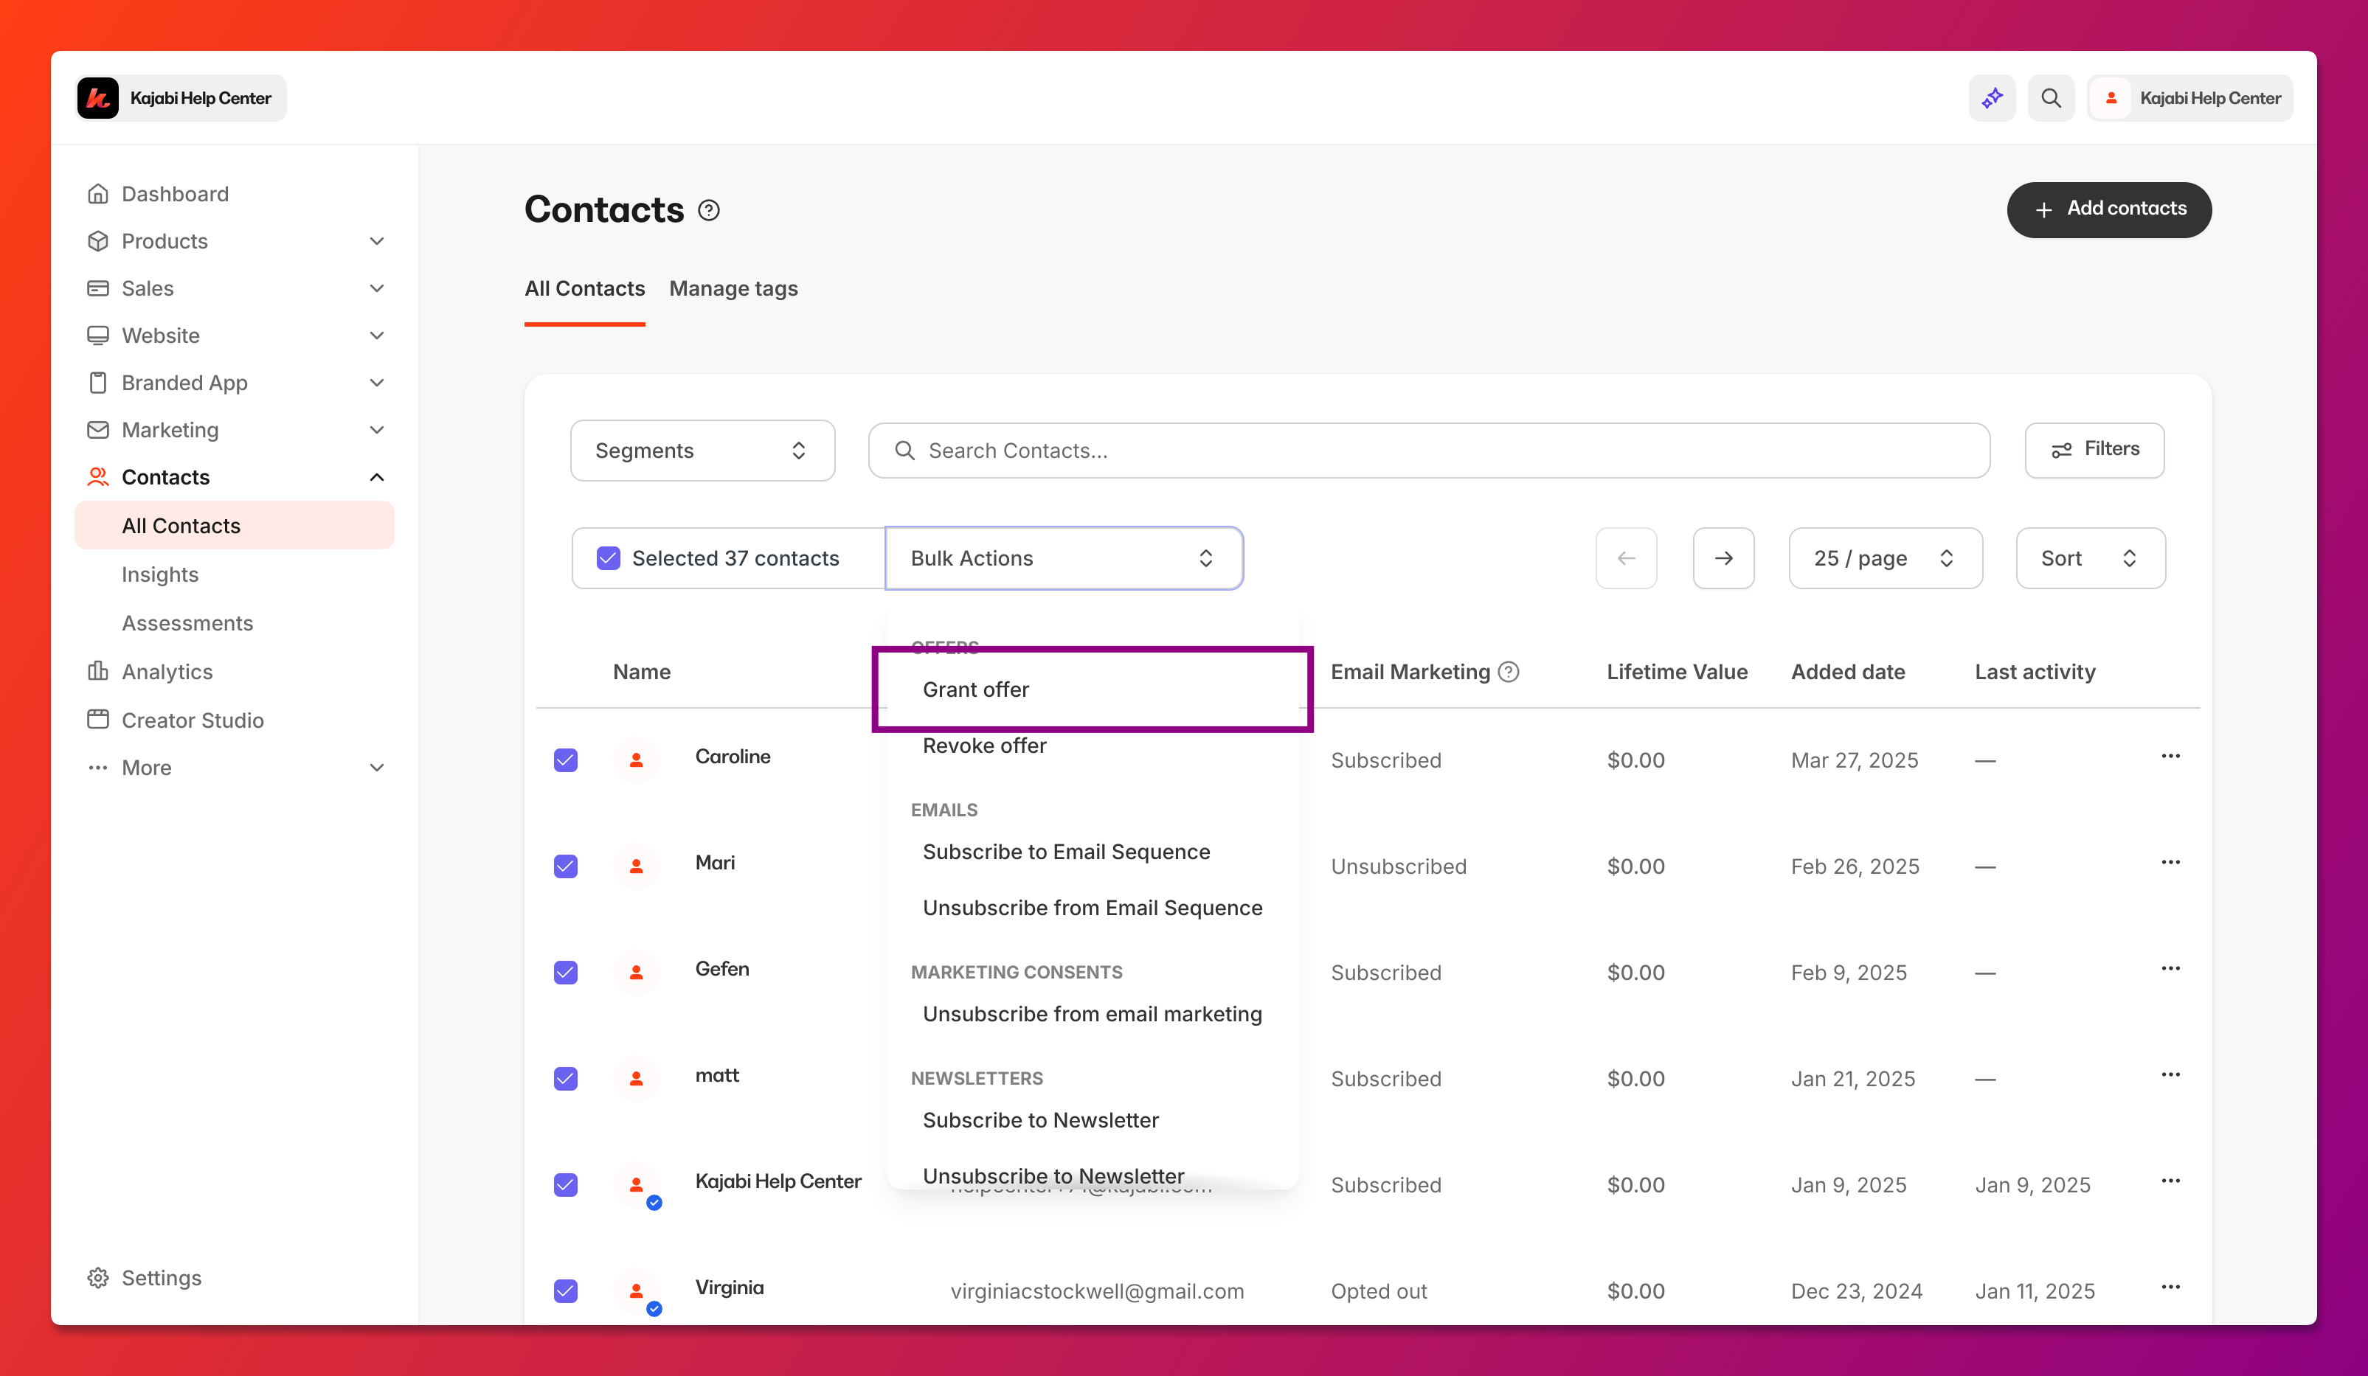Click the magnifier search icon in header
Viewport: 2368px width, 1376px height.
pos(2050,97)
